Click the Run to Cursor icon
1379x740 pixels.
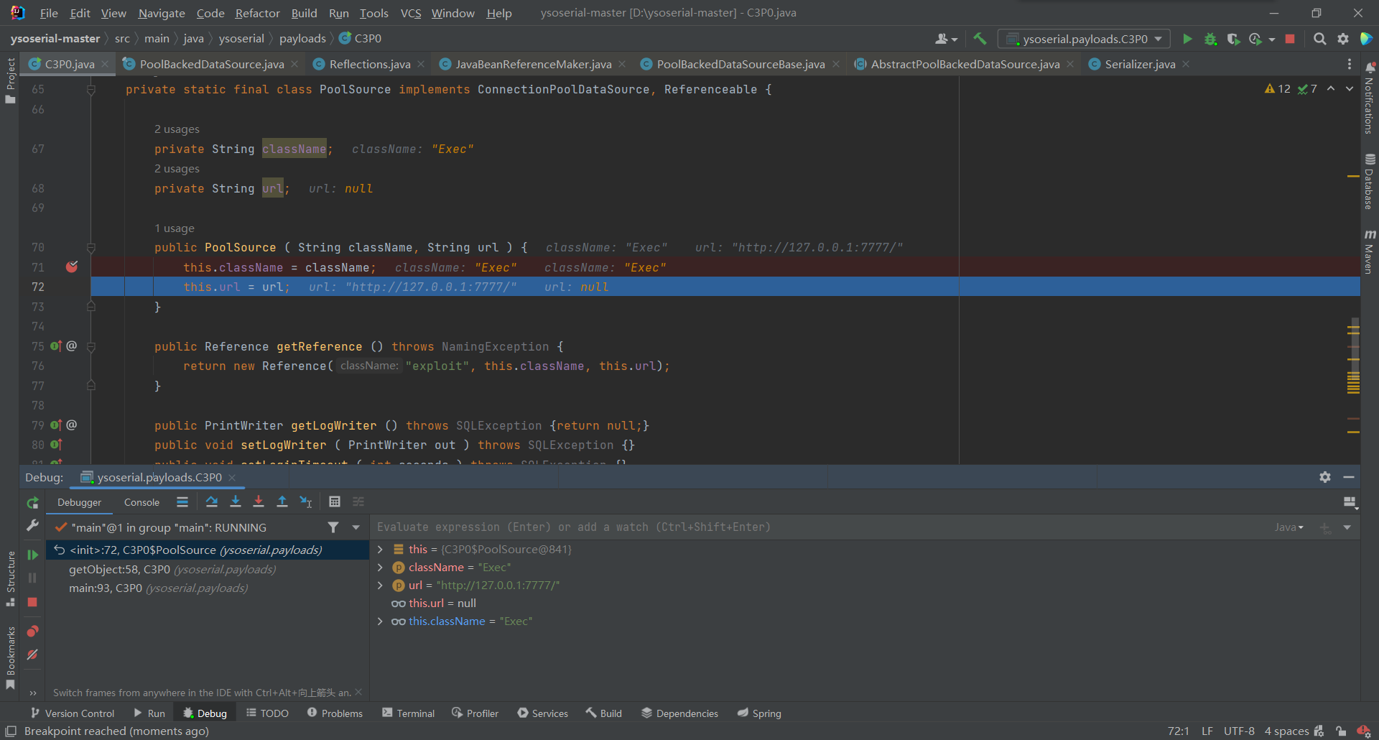click(306, 501)
